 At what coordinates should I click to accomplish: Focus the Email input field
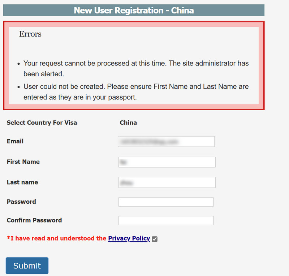click(x=167, y=141)
